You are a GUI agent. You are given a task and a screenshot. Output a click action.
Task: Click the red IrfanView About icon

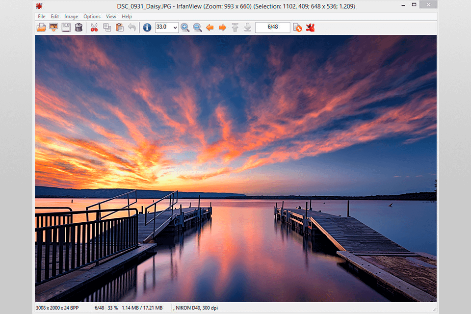[x=310, y=27]
